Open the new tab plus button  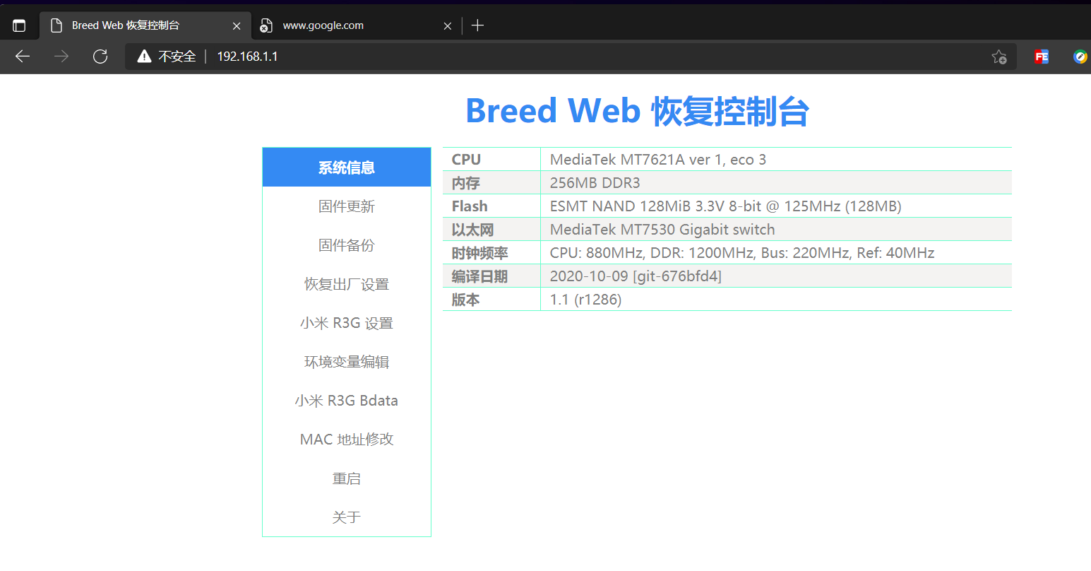(477, 25)
